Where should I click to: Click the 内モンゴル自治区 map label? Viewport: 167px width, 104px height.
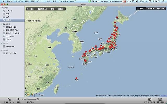tap(34, 21)
